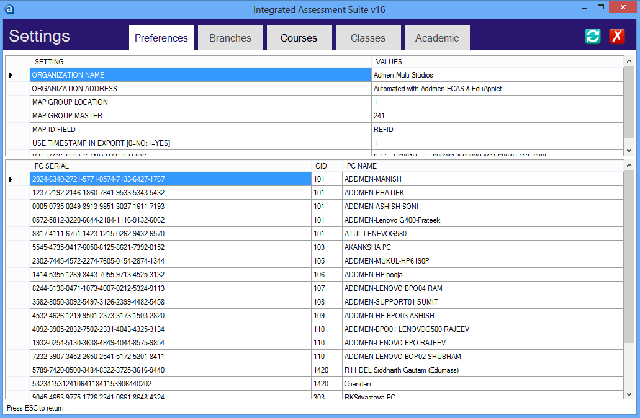640x418 pixels.
Task: Click PC name ADDMEN-SUPPORT01 SUMIT
Action: click(483, 302)
